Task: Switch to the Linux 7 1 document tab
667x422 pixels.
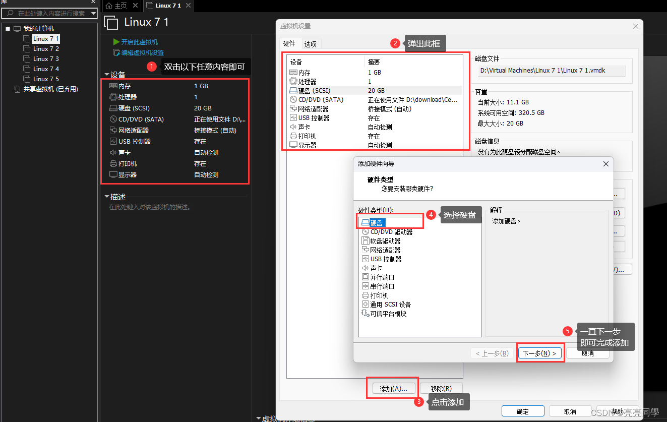Action: 168,6
